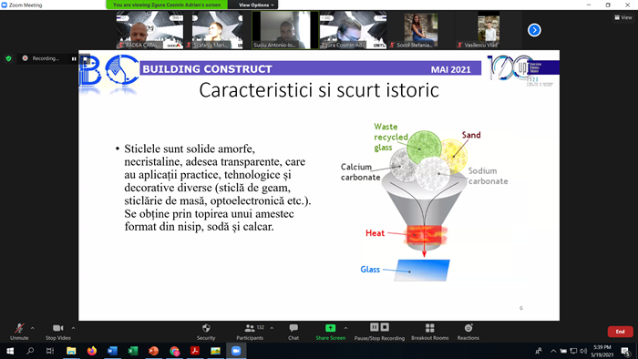Screen dimensions: 638x359
Task: Expand video options arrow beside Stop Video
Action: coord(73,328)
